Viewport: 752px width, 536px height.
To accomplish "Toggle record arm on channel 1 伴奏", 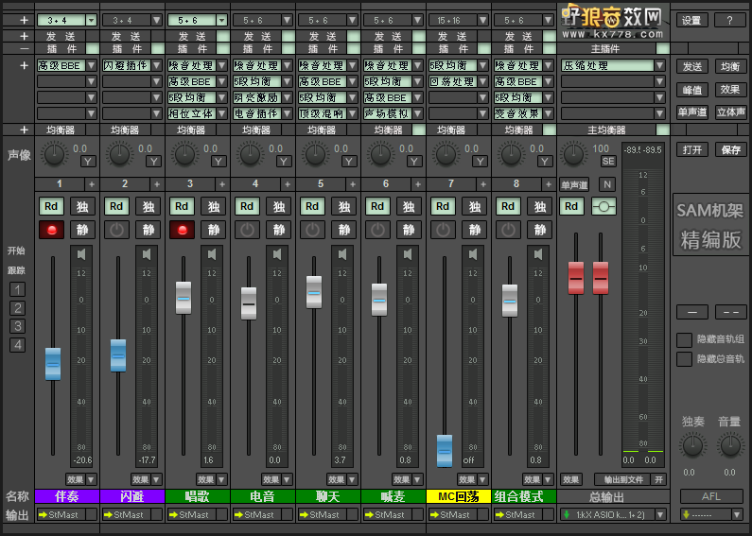I will point(51,230).
